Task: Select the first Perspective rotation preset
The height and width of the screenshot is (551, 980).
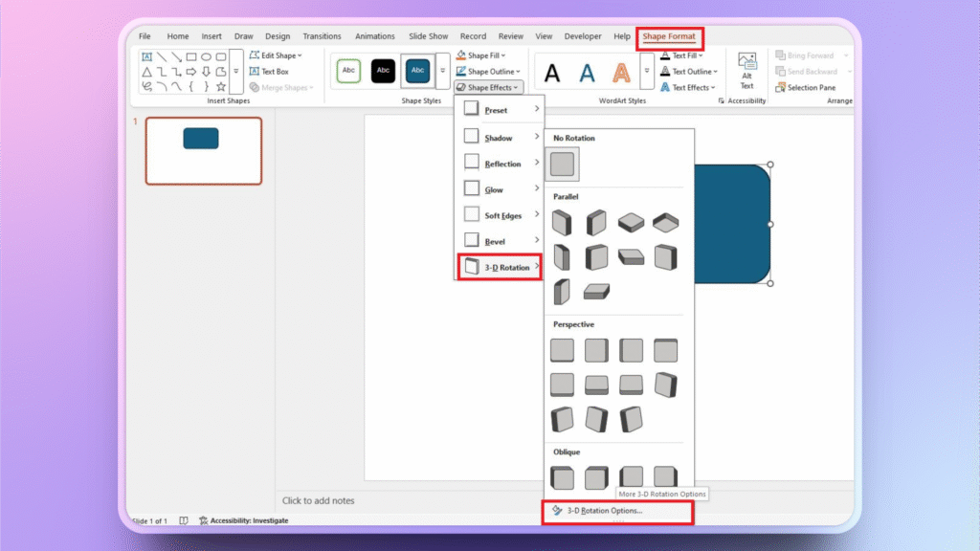Action: point(562,350)
